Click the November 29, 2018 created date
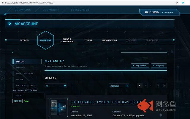The width and height of the screenshot is (190, 119). [81, 115]
